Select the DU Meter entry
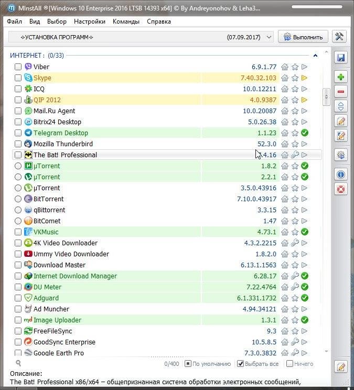Image resolution: width=354 pixels, height=390 pixels. [x=47, y=287]
